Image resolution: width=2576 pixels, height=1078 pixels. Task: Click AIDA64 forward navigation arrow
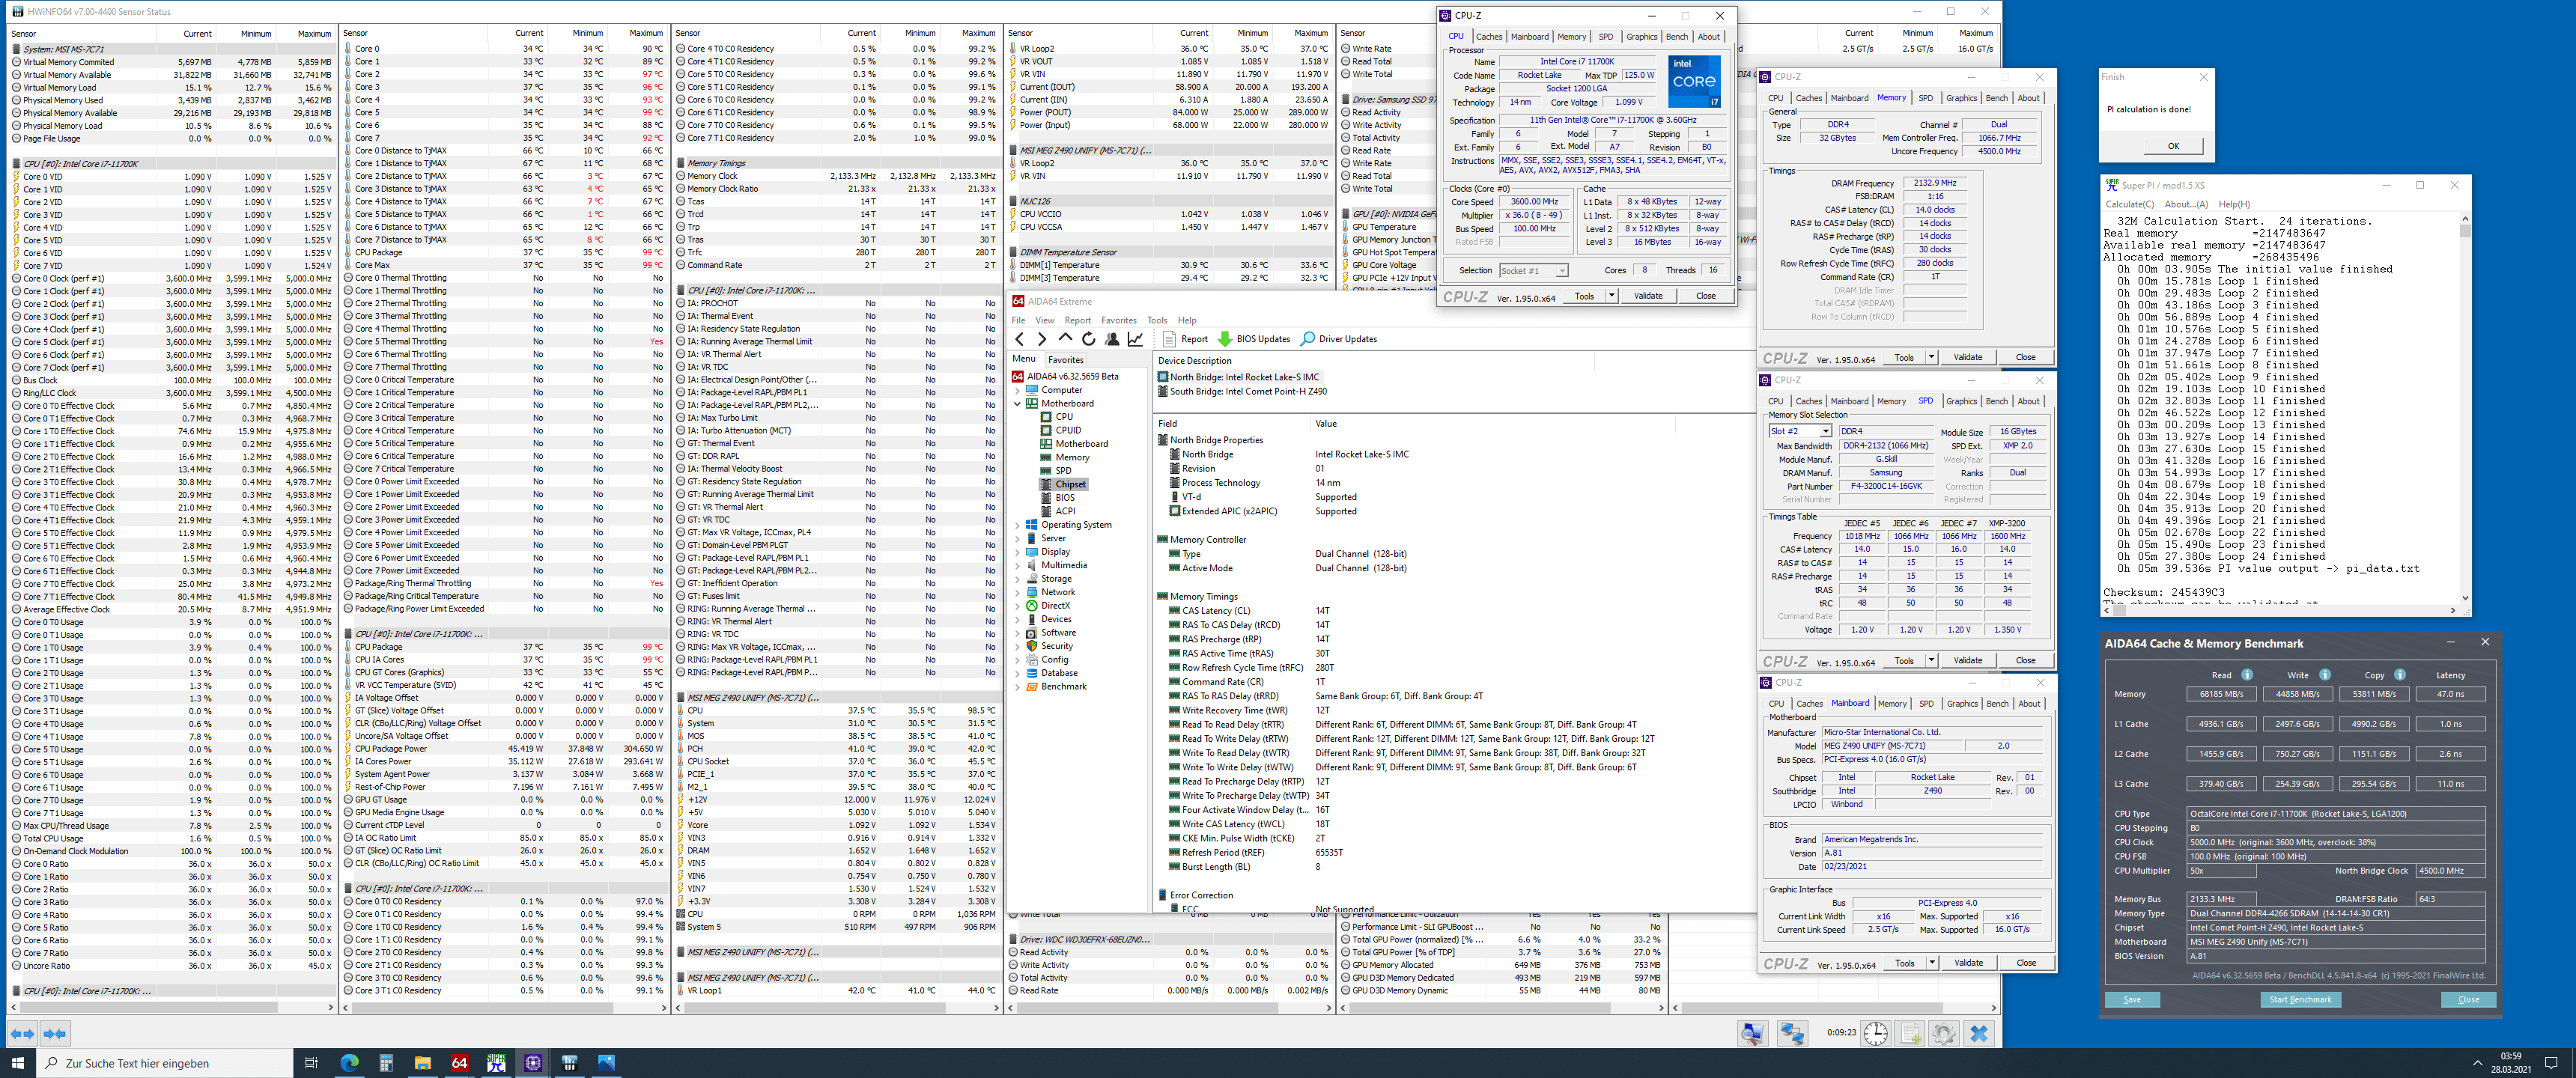coord(1042,339)
